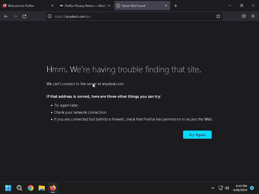This screenshot has height=194, width=259.
Task: Close the Server Not Found tab
Action: point(166,6)
